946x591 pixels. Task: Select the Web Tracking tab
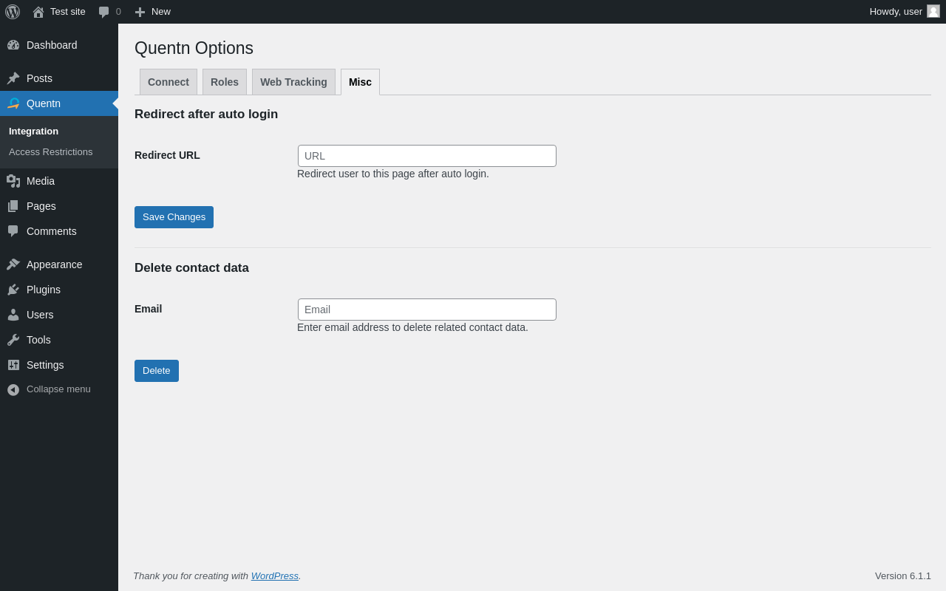pyautogui.click(x=293, y=82)
